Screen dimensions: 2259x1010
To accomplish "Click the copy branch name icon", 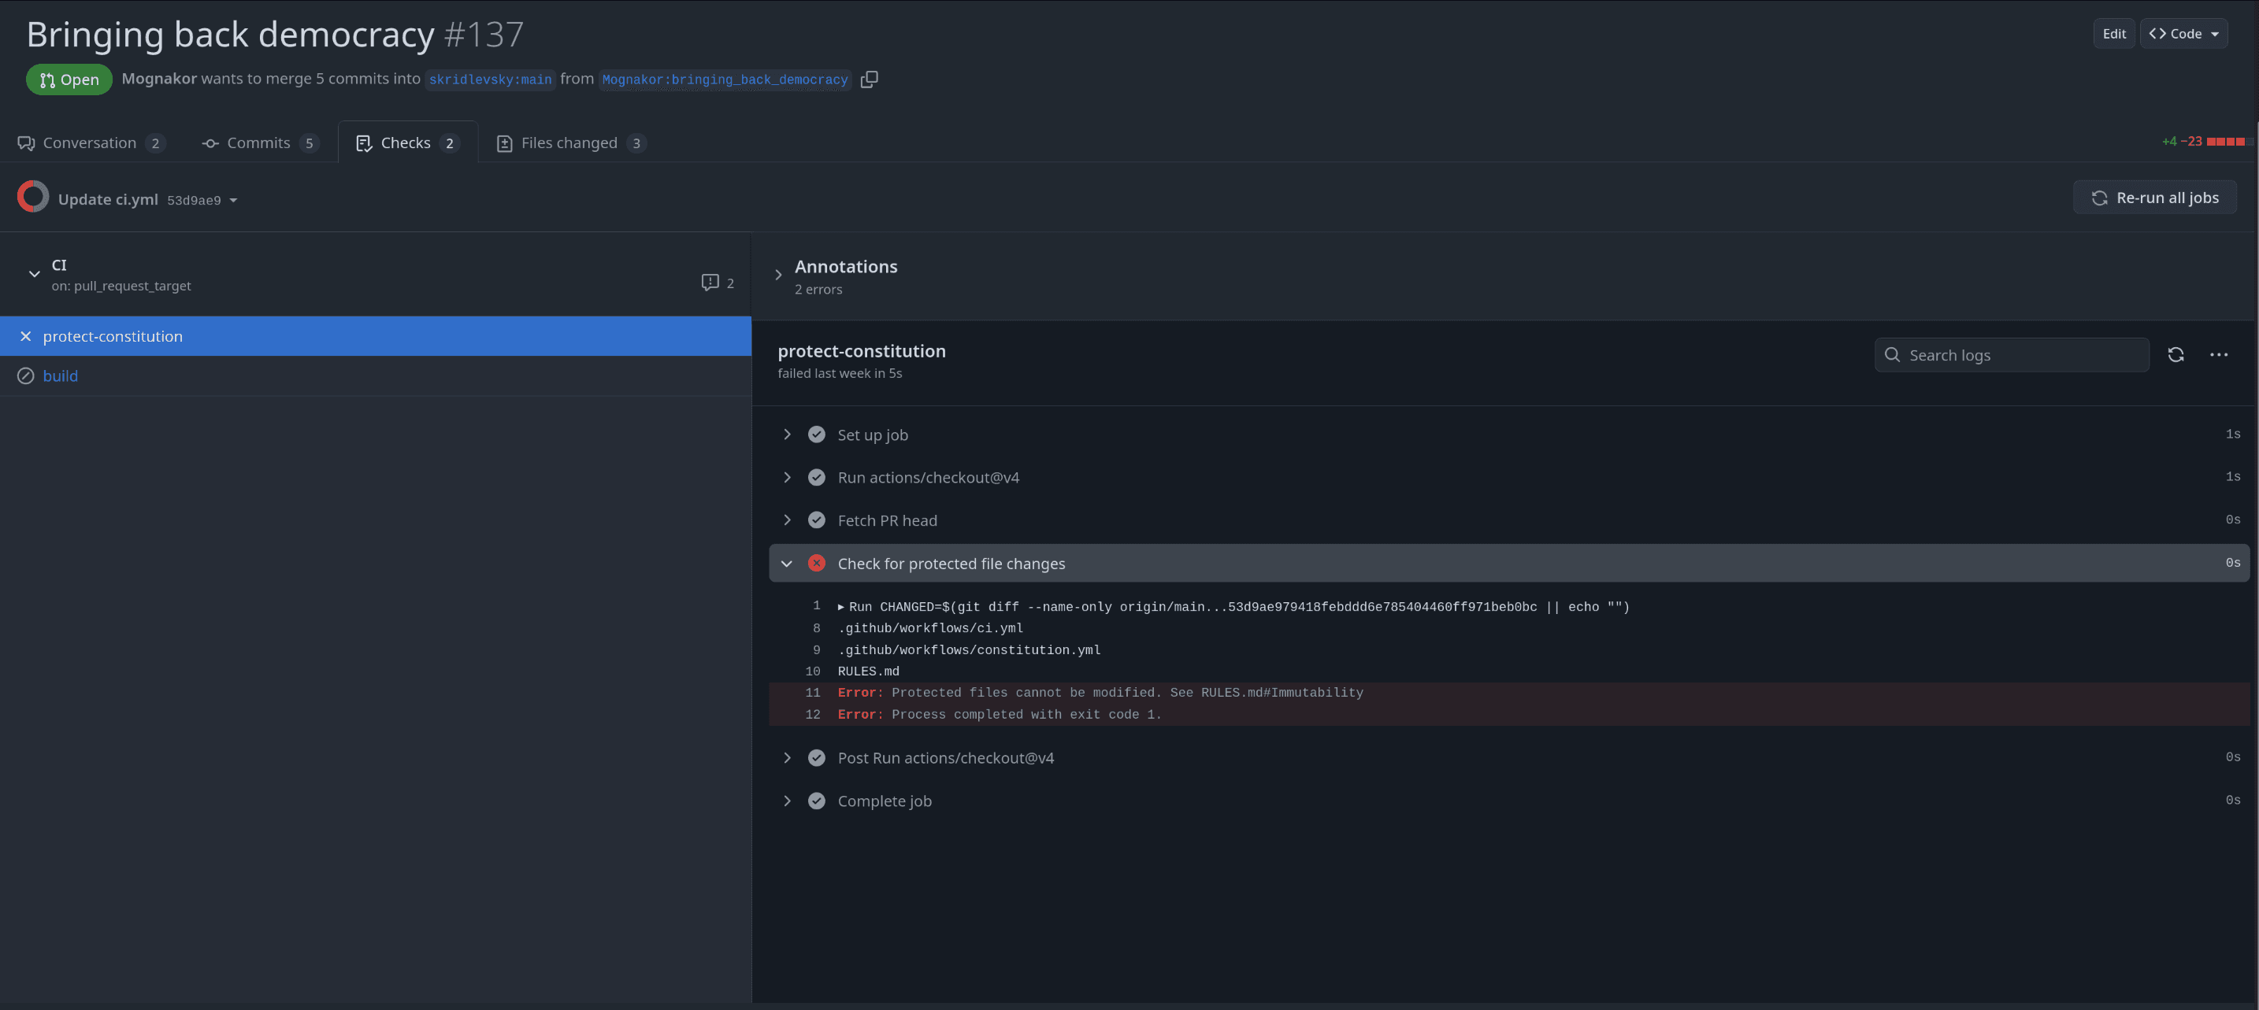I will [x=869, y=79].
